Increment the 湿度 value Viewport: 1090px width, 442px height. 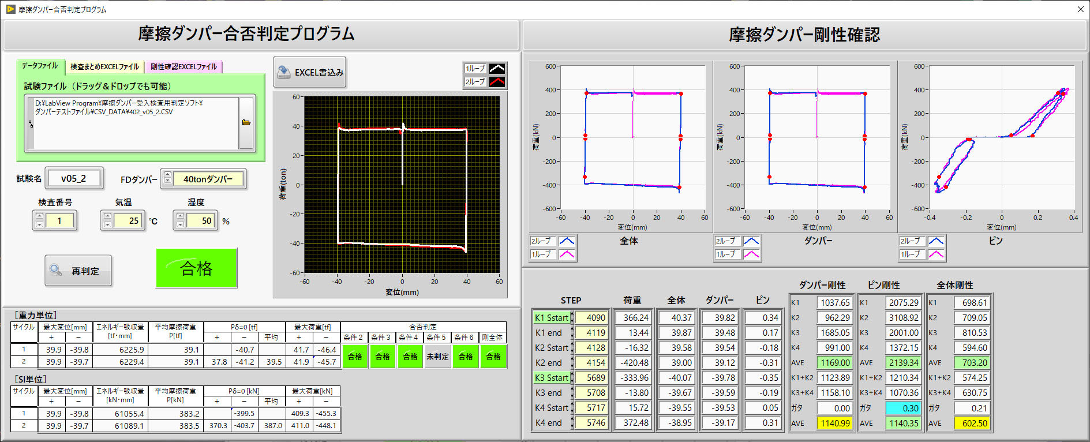[x=180, y=217]
